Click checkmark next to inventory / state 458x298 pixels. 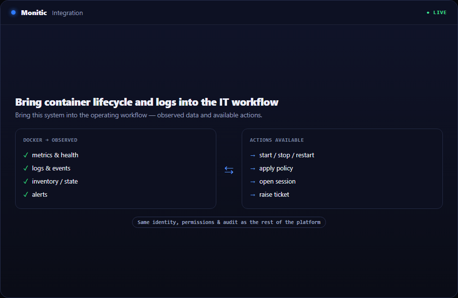tap(26, 181)
